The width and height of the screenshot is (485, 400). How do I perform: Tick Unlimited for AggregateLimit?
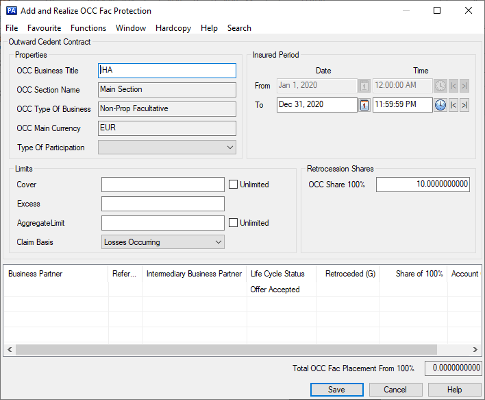(234, 223)
